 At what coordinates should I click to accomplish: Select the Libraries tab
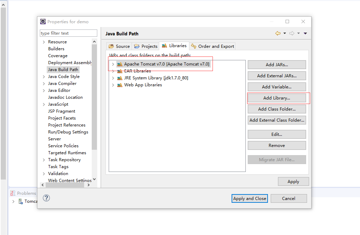click(x=174, y=46)
